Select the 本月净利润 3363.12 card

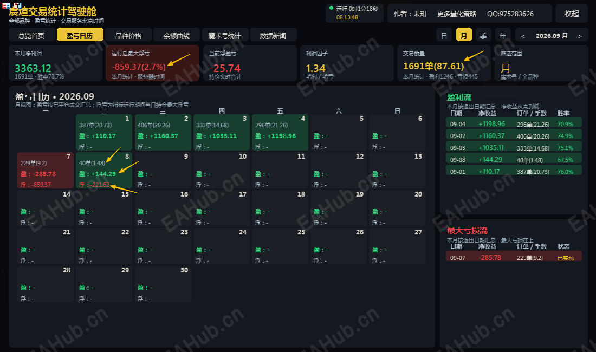tap(55, 63)
